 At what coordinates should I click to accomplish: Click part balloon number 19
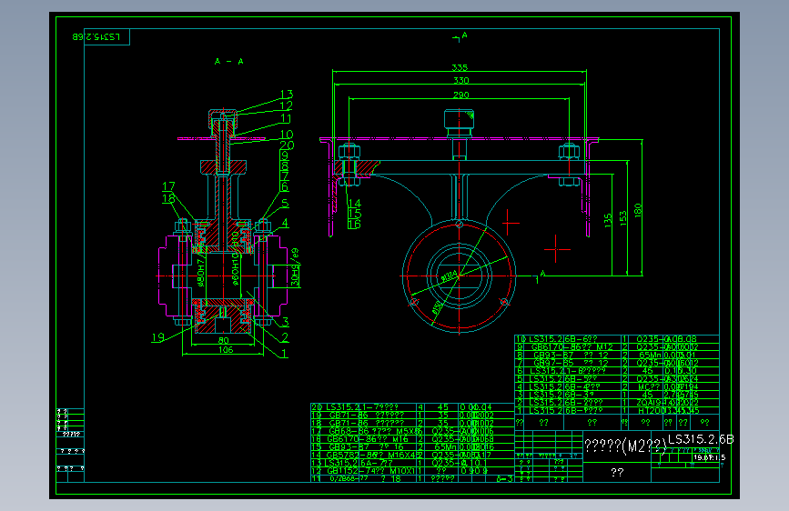click(158, 337)
